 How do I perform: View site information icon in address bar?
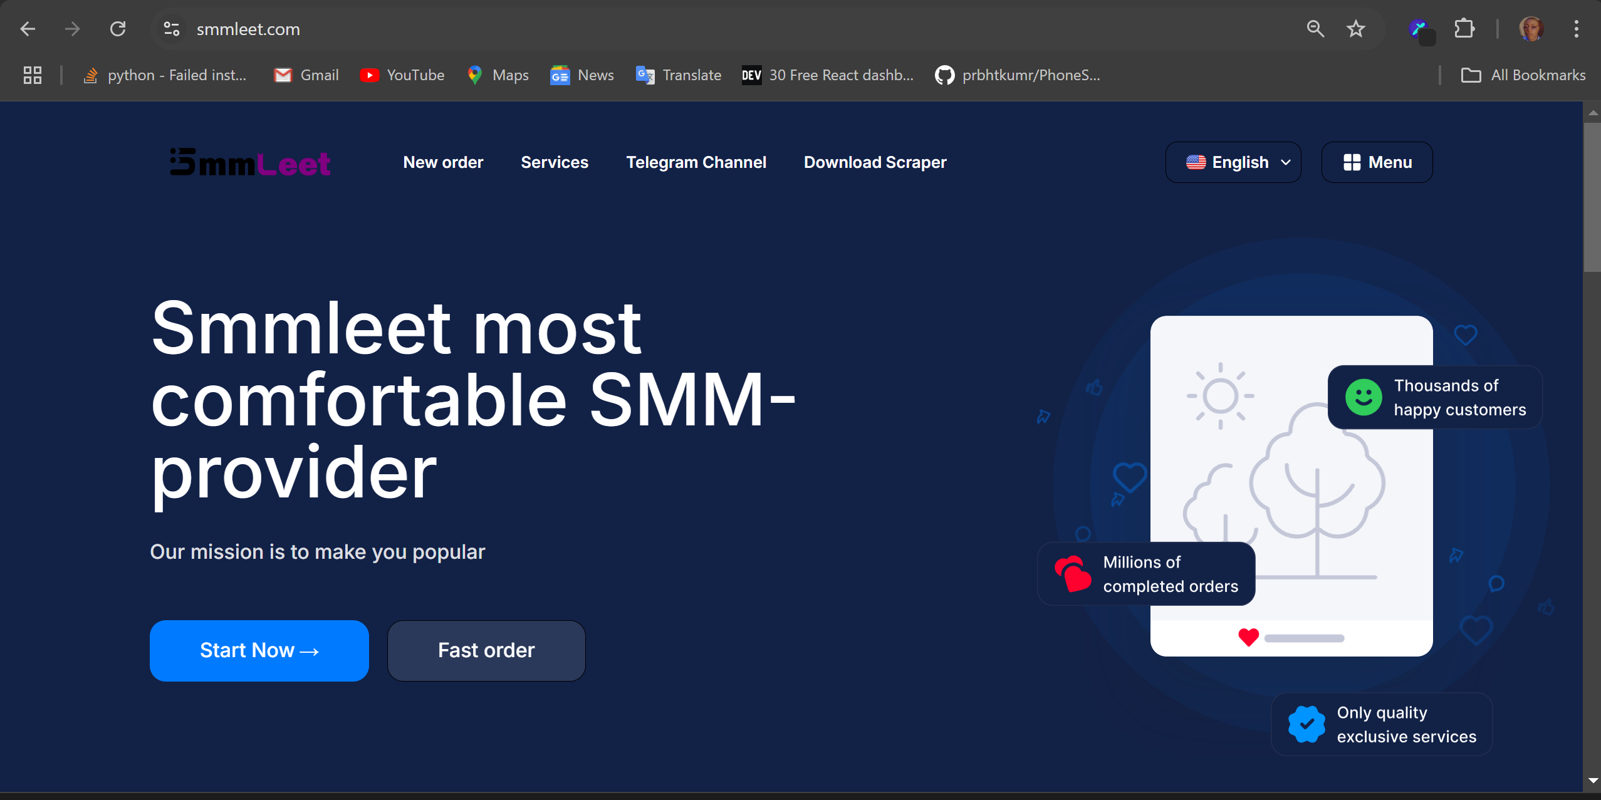point(172,29)
